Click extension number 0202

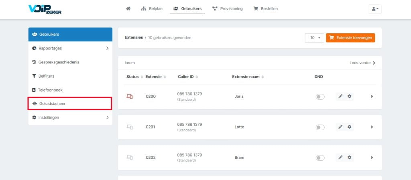(x=151, y=157)
